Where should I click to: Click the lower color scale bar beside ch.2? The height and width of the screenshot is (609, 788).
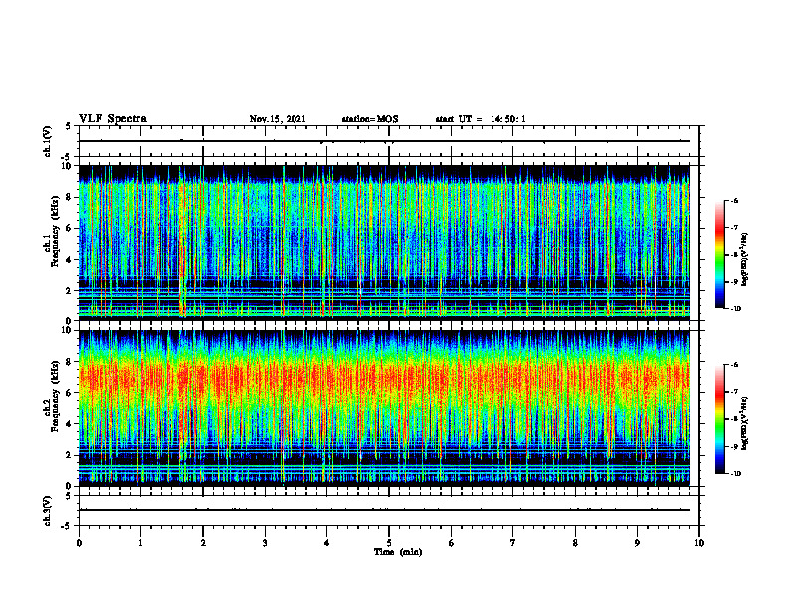coord(720,419)
